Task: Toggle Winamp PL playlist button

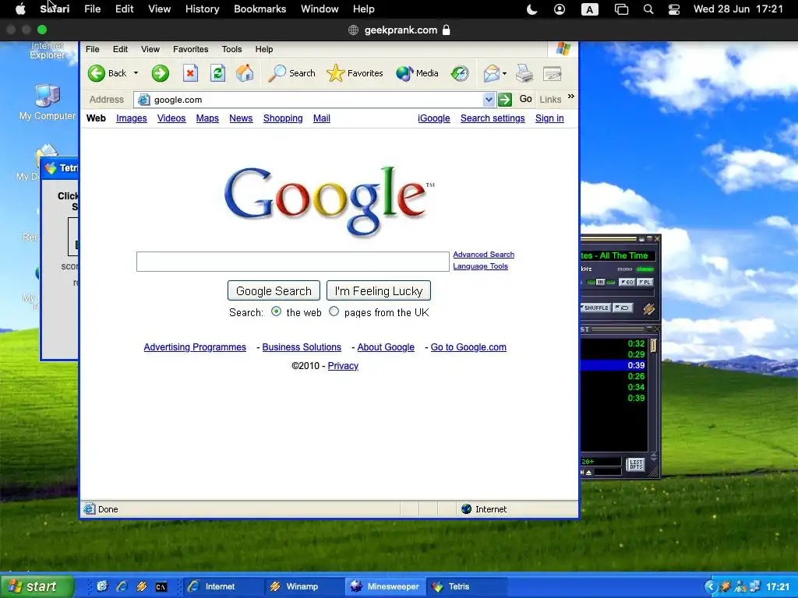Action: coord(644,282)
